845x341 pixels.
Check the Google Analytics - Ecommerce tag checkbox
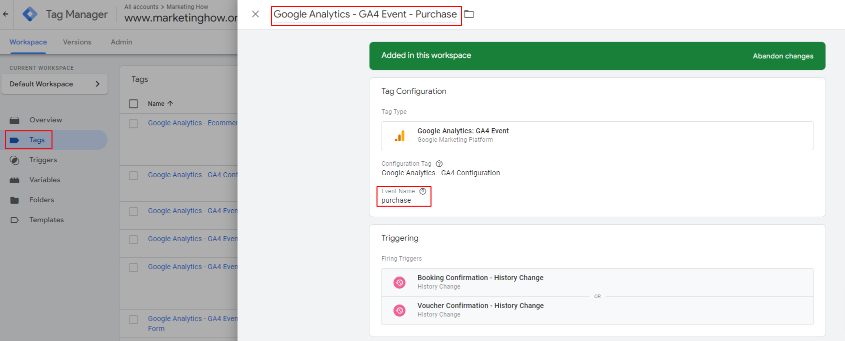(133, 123)
